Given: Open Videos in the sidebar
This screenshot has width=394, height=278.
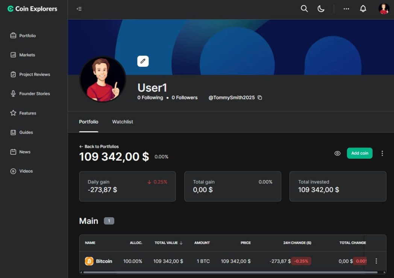Looking at the screenshot, I should pos(26,171).
